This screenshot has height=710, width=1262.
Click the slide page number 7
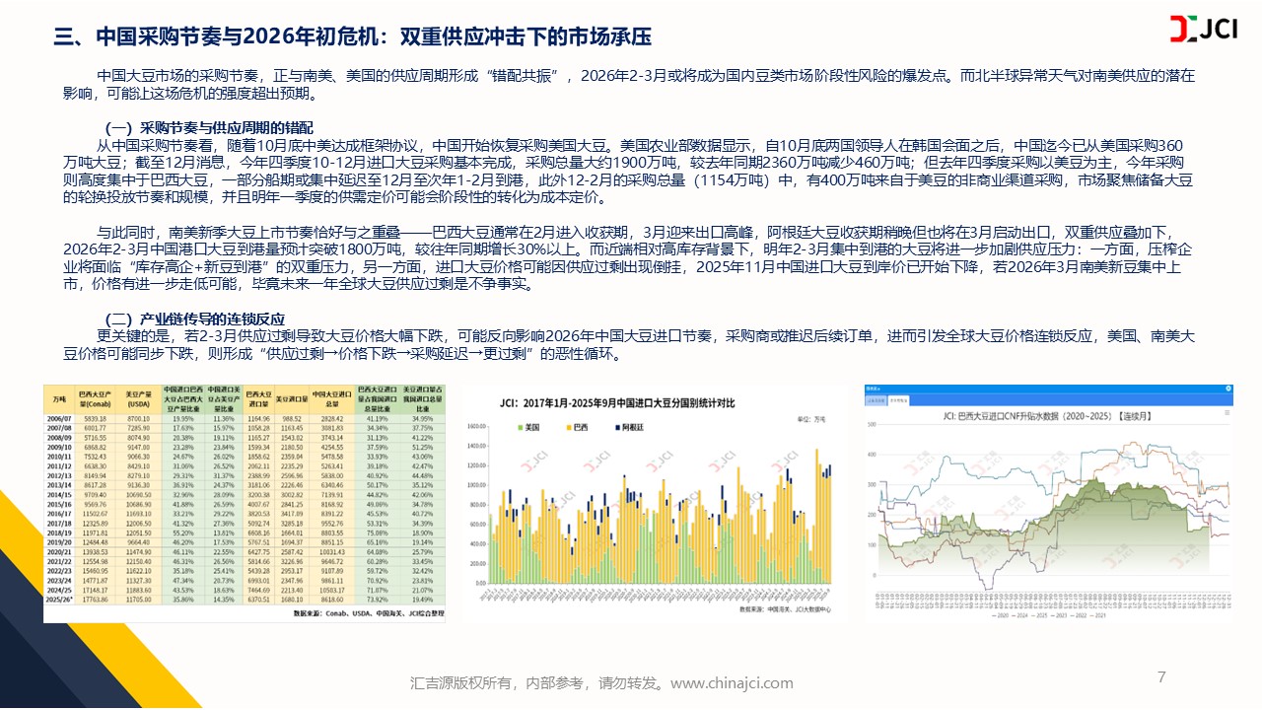click(1161, 676)
